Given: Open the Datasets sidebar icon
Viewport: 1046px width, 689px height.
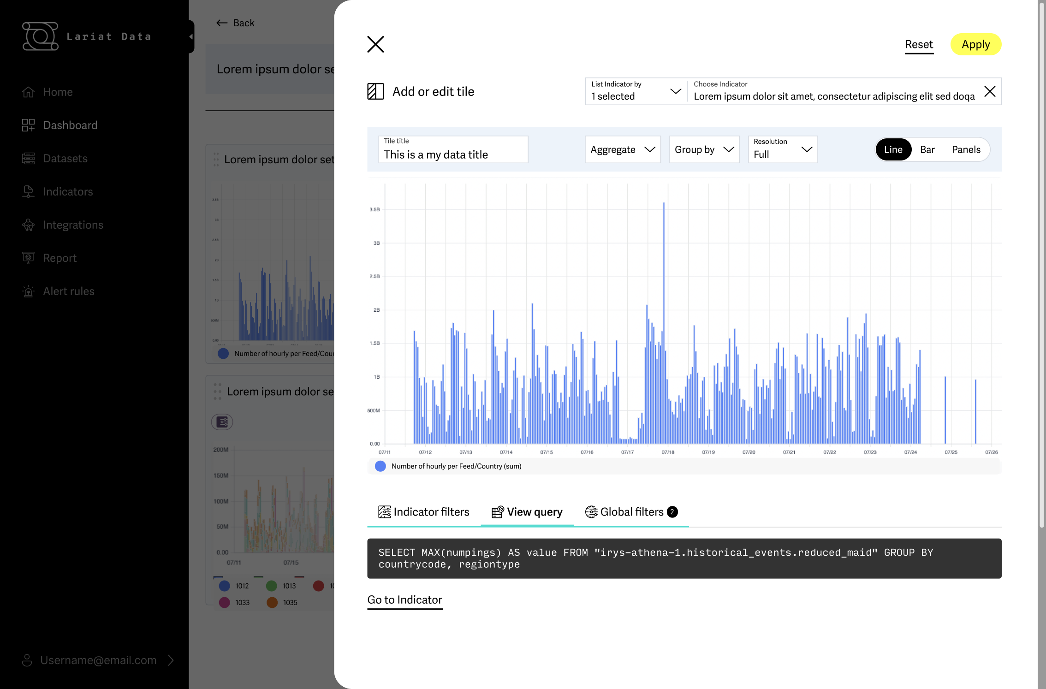Looking at the screenshot, I should (x=28, y=159).
